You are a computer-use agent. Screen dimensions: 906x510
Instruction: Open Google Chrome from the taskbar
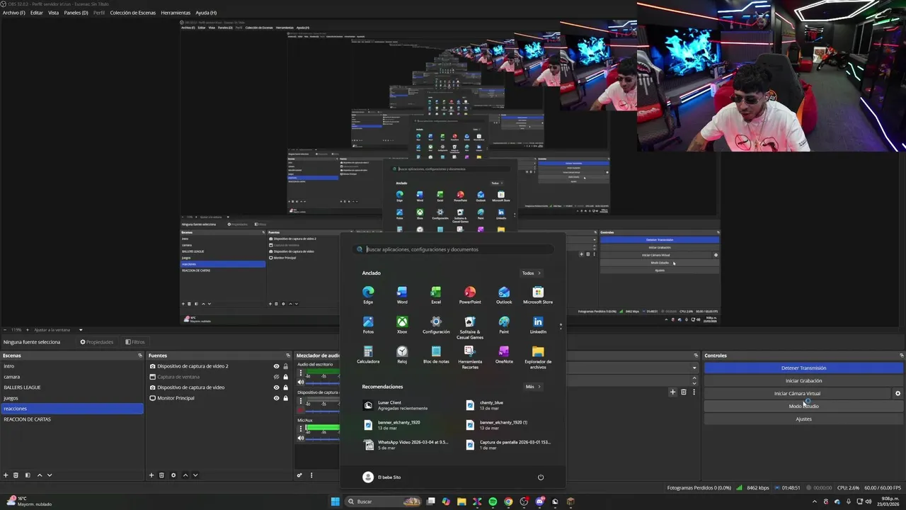[x=508, y=501]
